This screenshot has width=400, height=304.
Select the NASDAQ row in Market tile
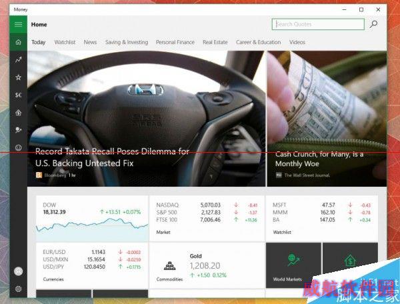click(207, 205)
